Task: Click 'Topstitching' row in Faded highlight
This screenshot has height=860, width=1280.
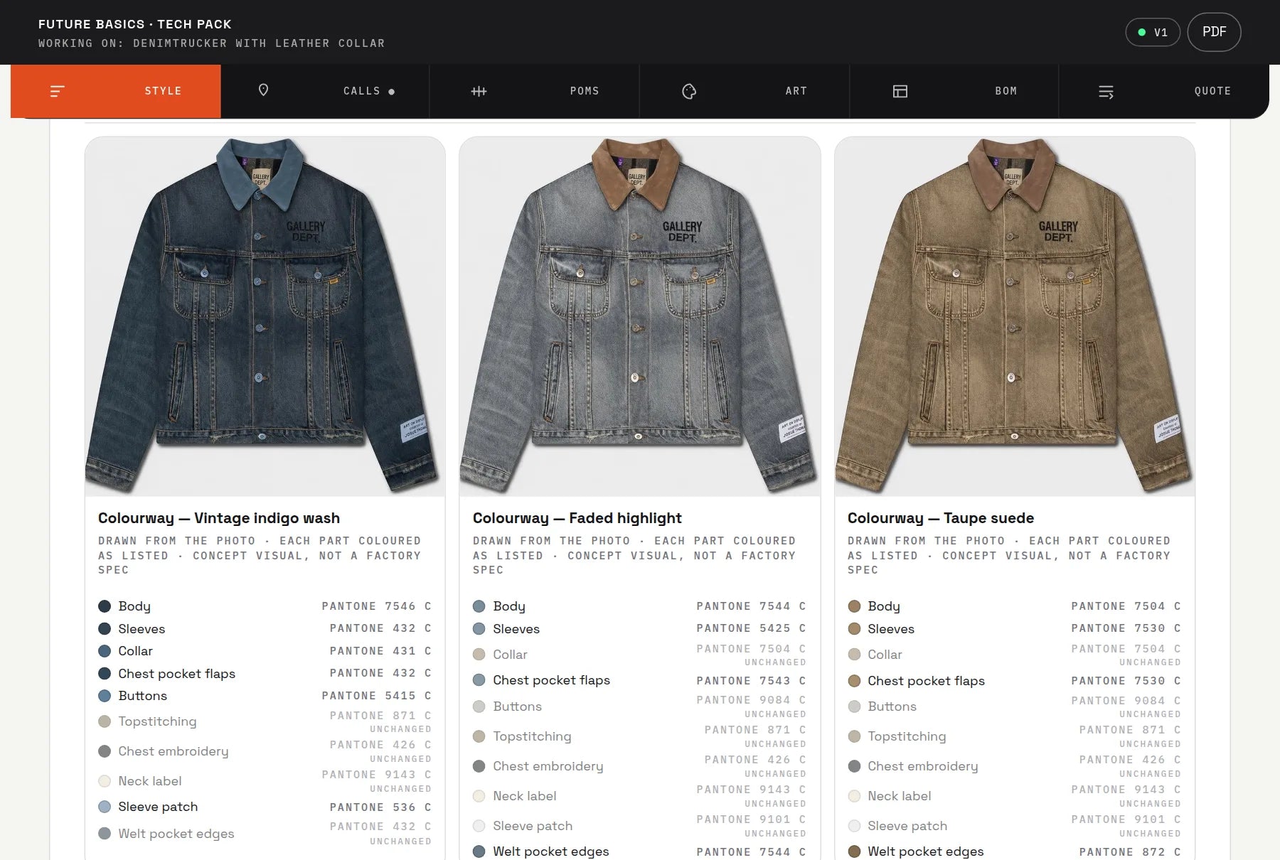Action: [x=640, y=736]
